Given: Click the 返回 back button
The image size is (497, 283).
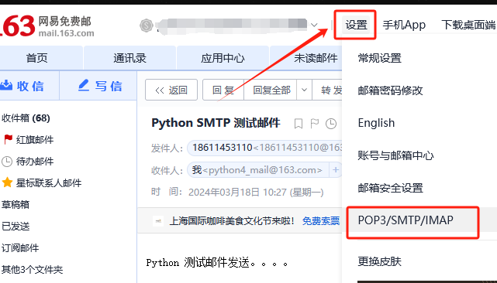Looking at the screenshot, I should [x=171, y=90].
